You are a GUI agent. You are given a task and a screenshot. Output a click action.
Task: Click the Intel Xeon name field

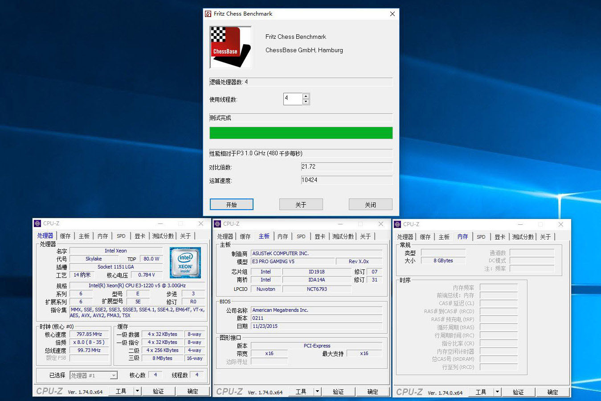(x=116, y=251)
